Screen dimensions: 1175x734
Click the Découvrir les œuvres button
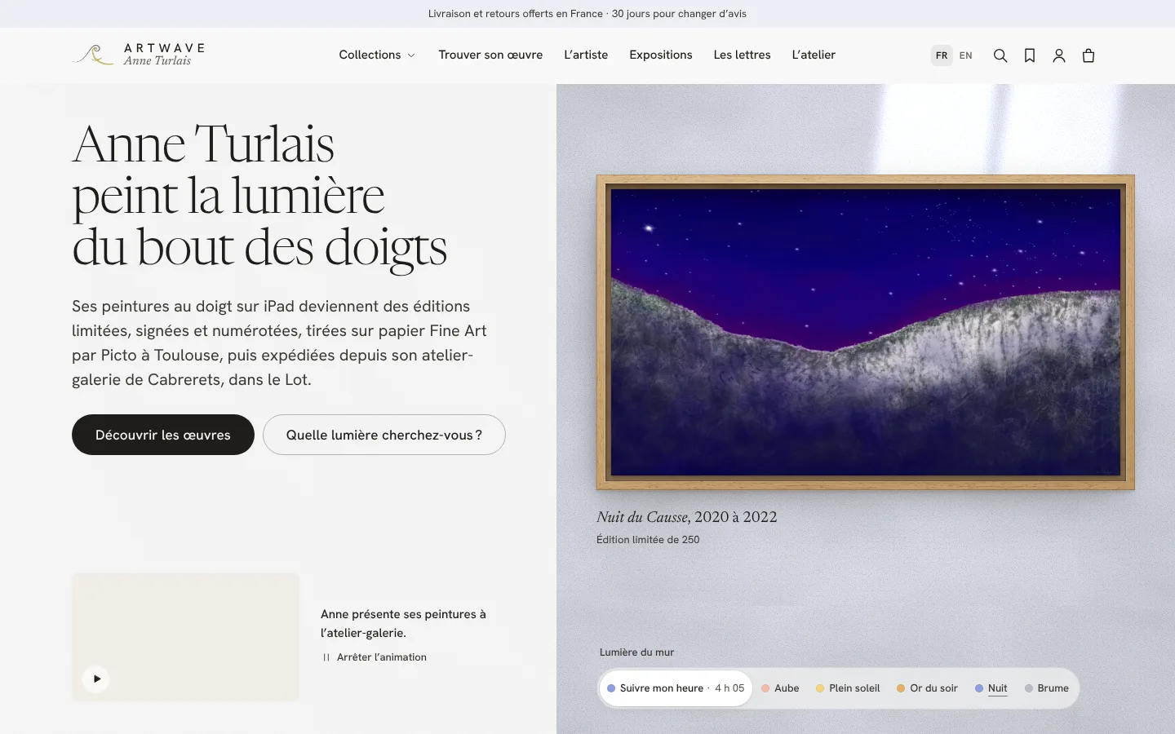pos(163,435)
